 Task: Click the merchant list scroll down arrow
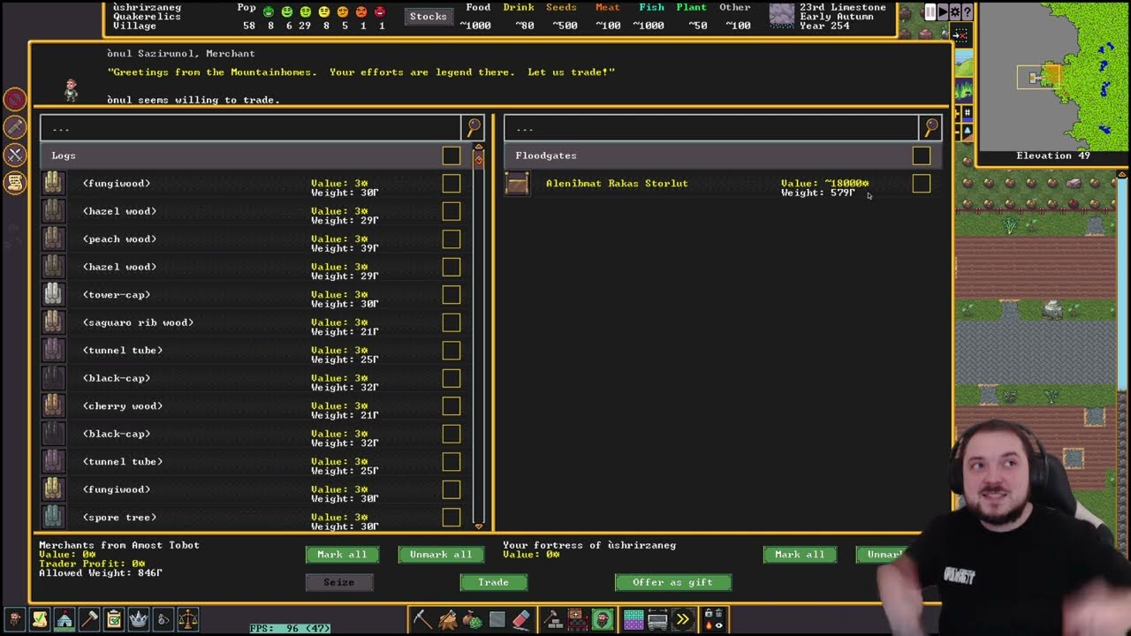479,526
